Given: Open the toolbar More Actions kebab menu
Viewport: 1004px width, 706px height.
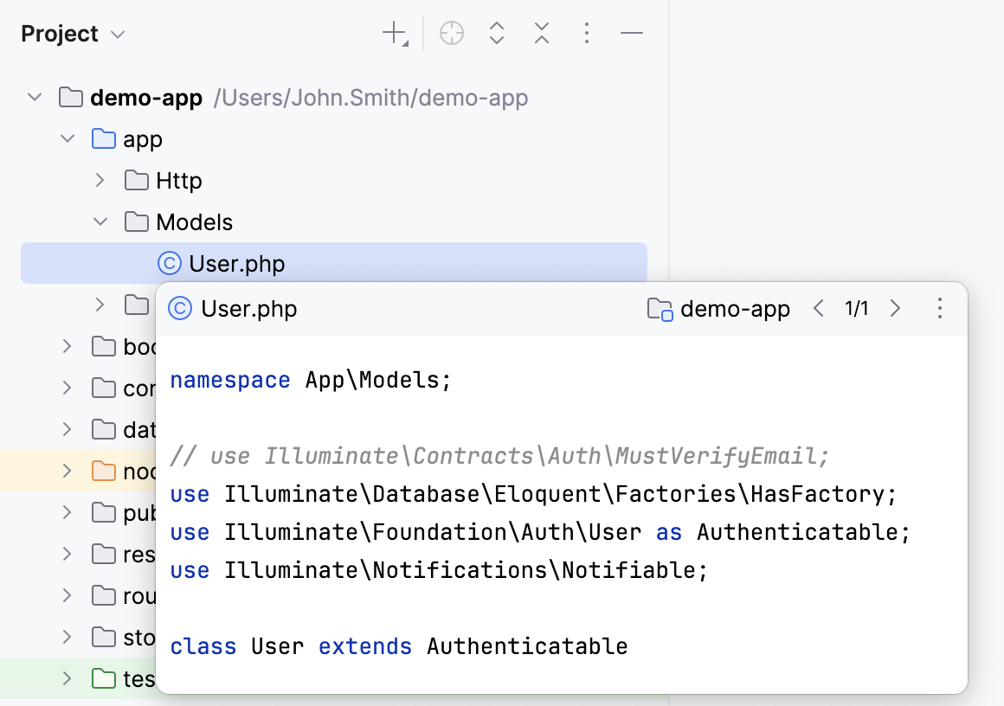Looking at the screenshot, I should [x=587, y=33].
